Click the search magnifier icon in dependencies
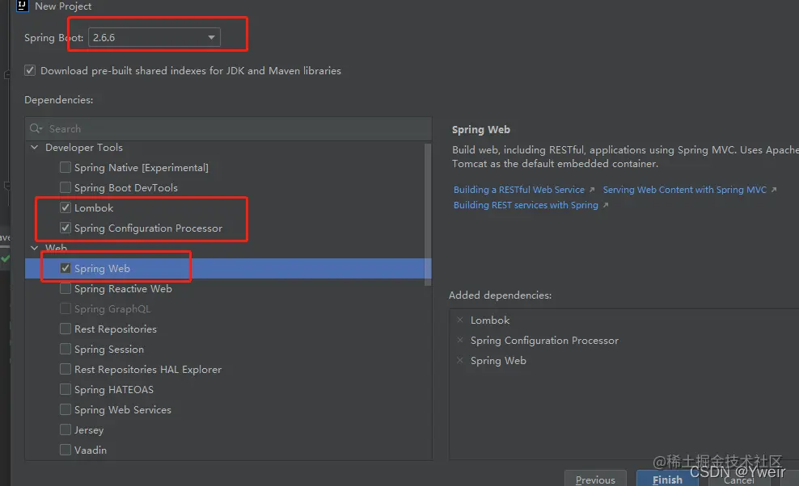The image size is (799, 486). point(36,128)
